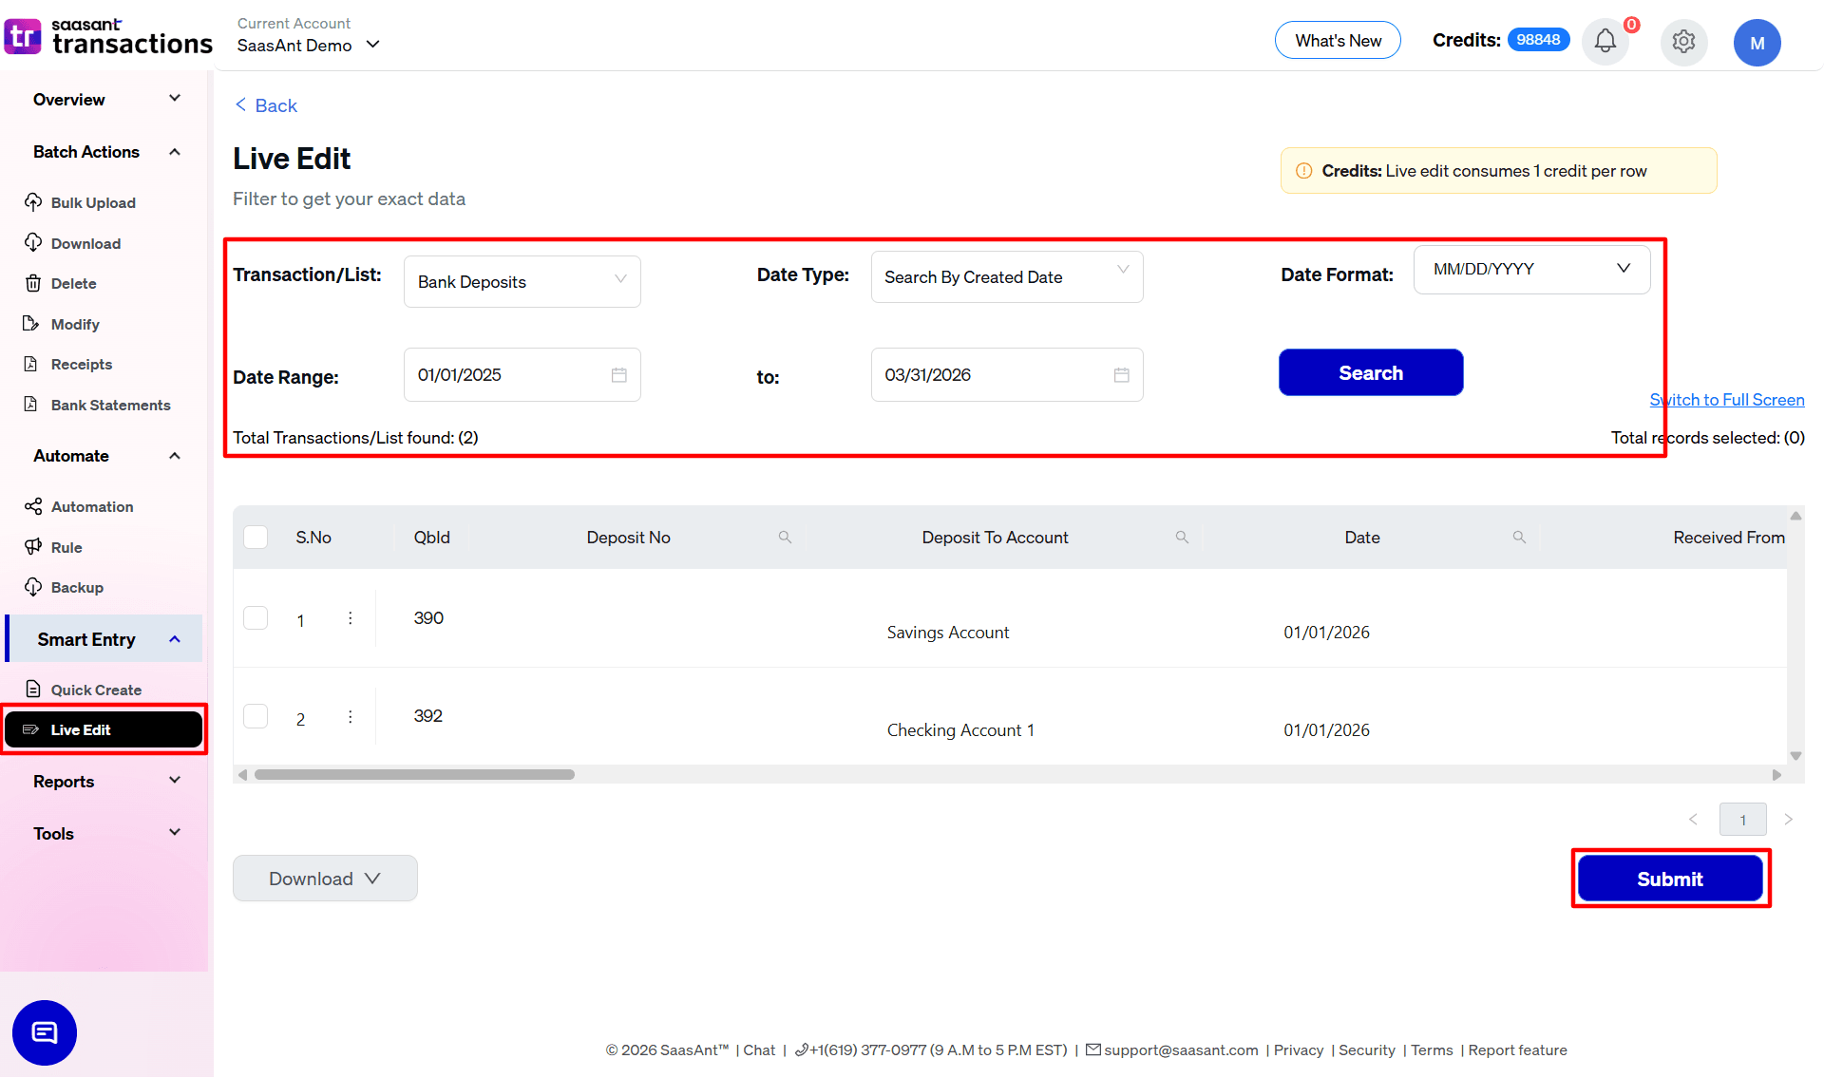Click the Bank Statements icon

point(33,405)
